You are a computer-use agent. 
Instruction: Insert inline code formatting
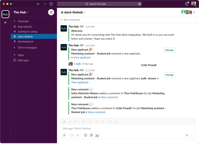pos(111,122)
